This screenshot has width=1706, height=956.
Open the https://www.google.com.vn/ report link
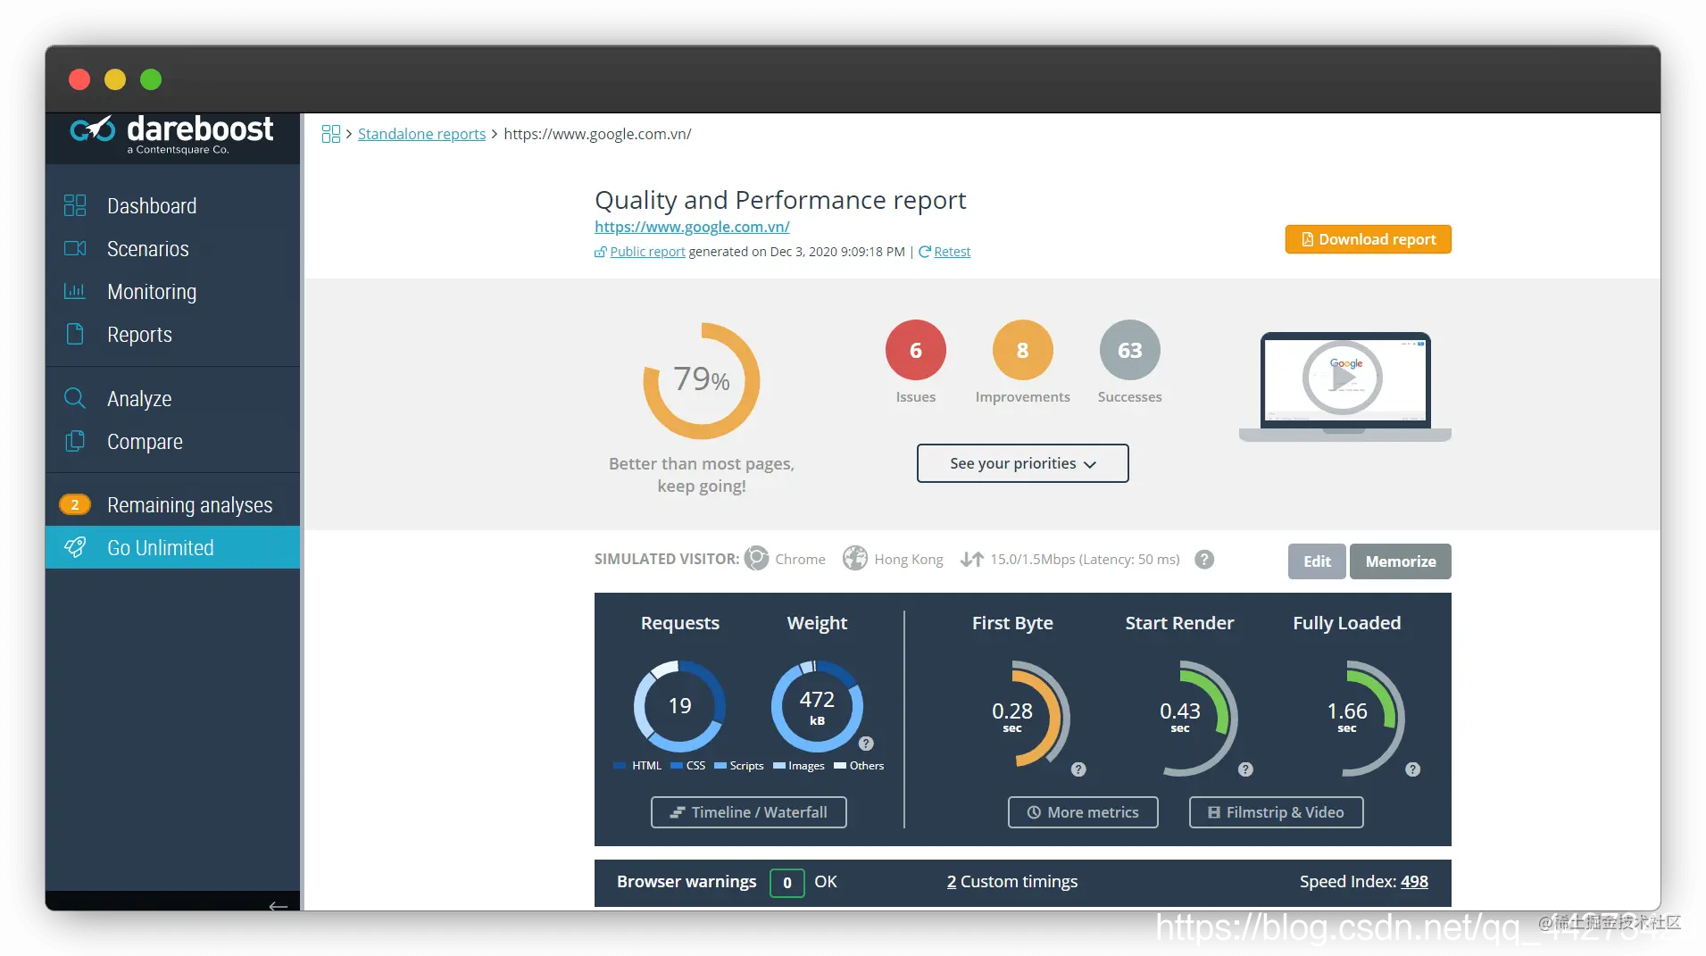point(692,227)
